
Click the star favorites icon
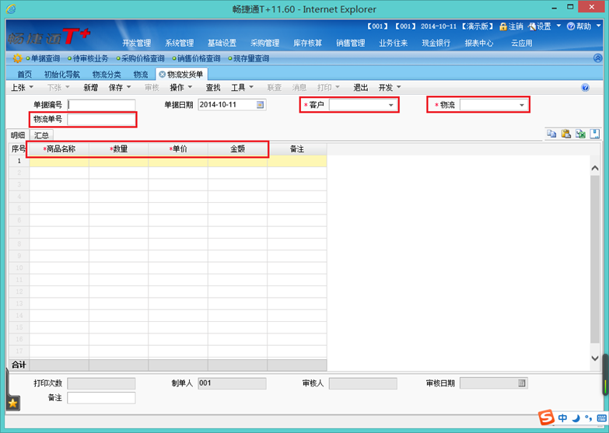[12, 403]
